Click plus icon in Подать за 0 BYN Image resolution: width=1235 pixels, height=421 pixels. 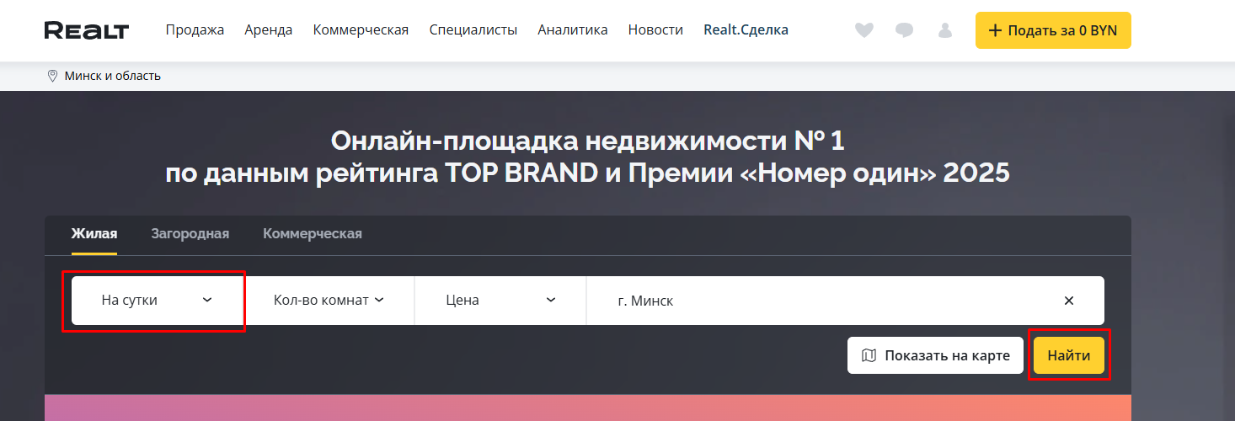pyautogui.click(x=995, y=30)
